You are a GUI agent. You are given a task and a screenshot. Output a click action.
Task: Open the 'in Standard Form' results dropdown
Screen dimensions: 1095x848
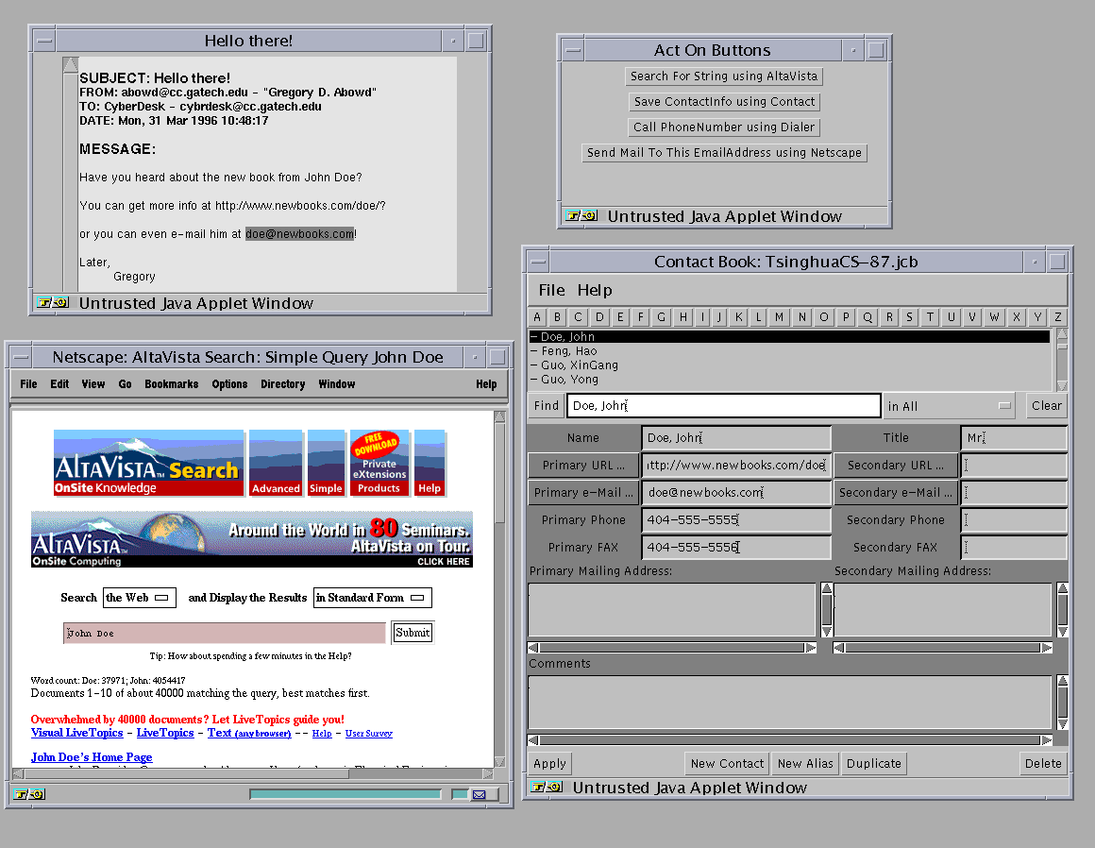[x=372, y=598]
